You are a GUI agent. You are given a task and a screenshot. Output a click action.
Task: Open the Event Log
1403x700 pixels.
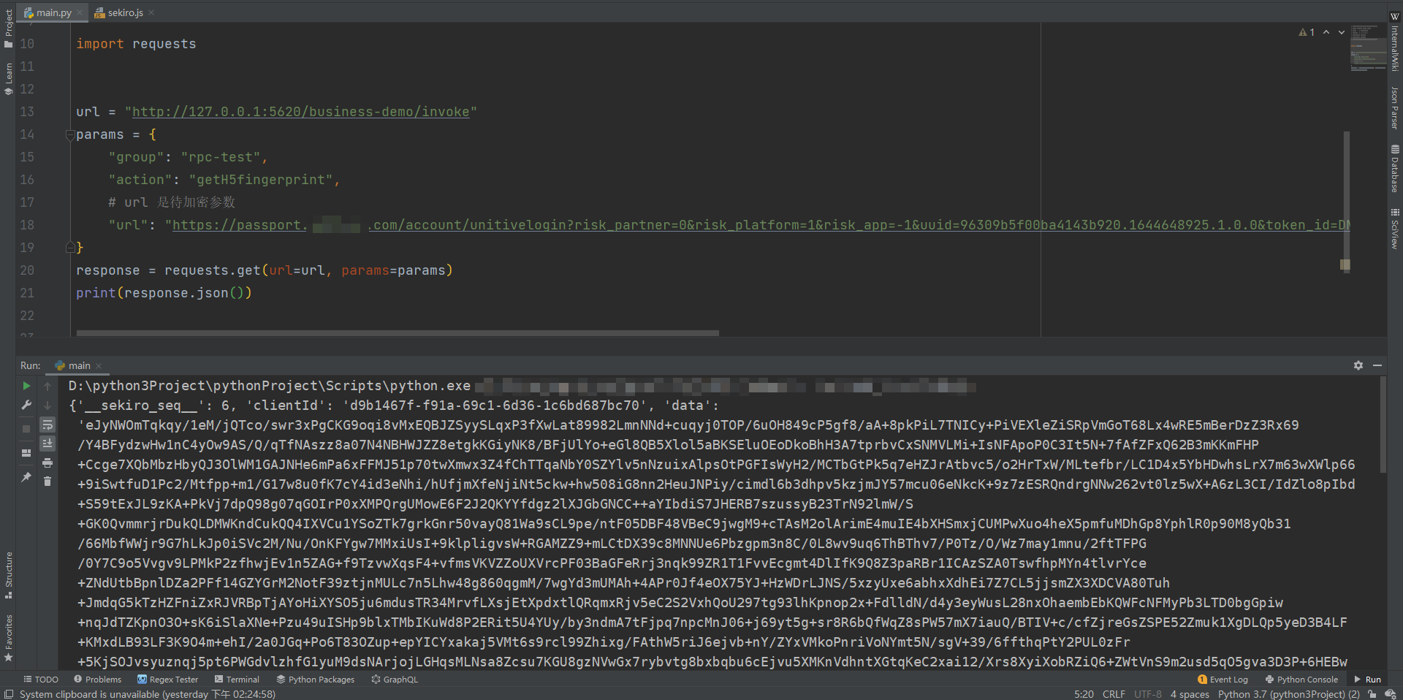(x=1223, y=680)
